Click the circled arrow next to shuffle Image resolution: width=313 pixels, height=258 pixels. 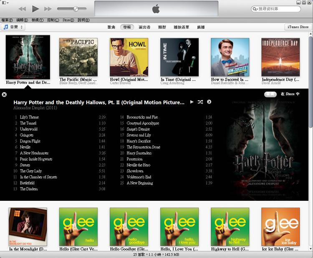(209, 102)
